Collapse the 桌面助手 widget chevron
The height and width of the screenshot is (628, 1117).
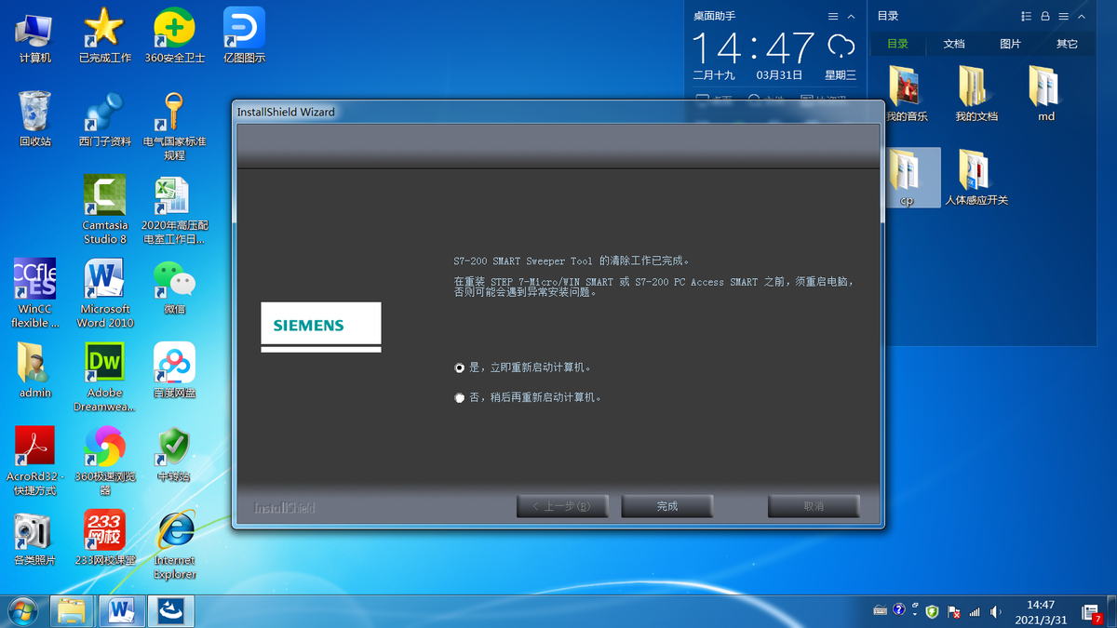(x=851, y=16)
